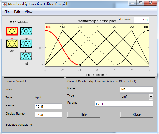Click the Help button
This screenshot has height=134, width=159.
click(x=84, y=114)
